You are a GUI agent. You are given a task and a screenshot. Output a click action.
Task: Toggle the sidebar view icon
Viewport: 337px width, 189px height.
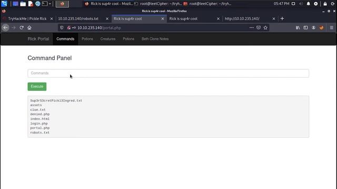click(x=305, y=28)
